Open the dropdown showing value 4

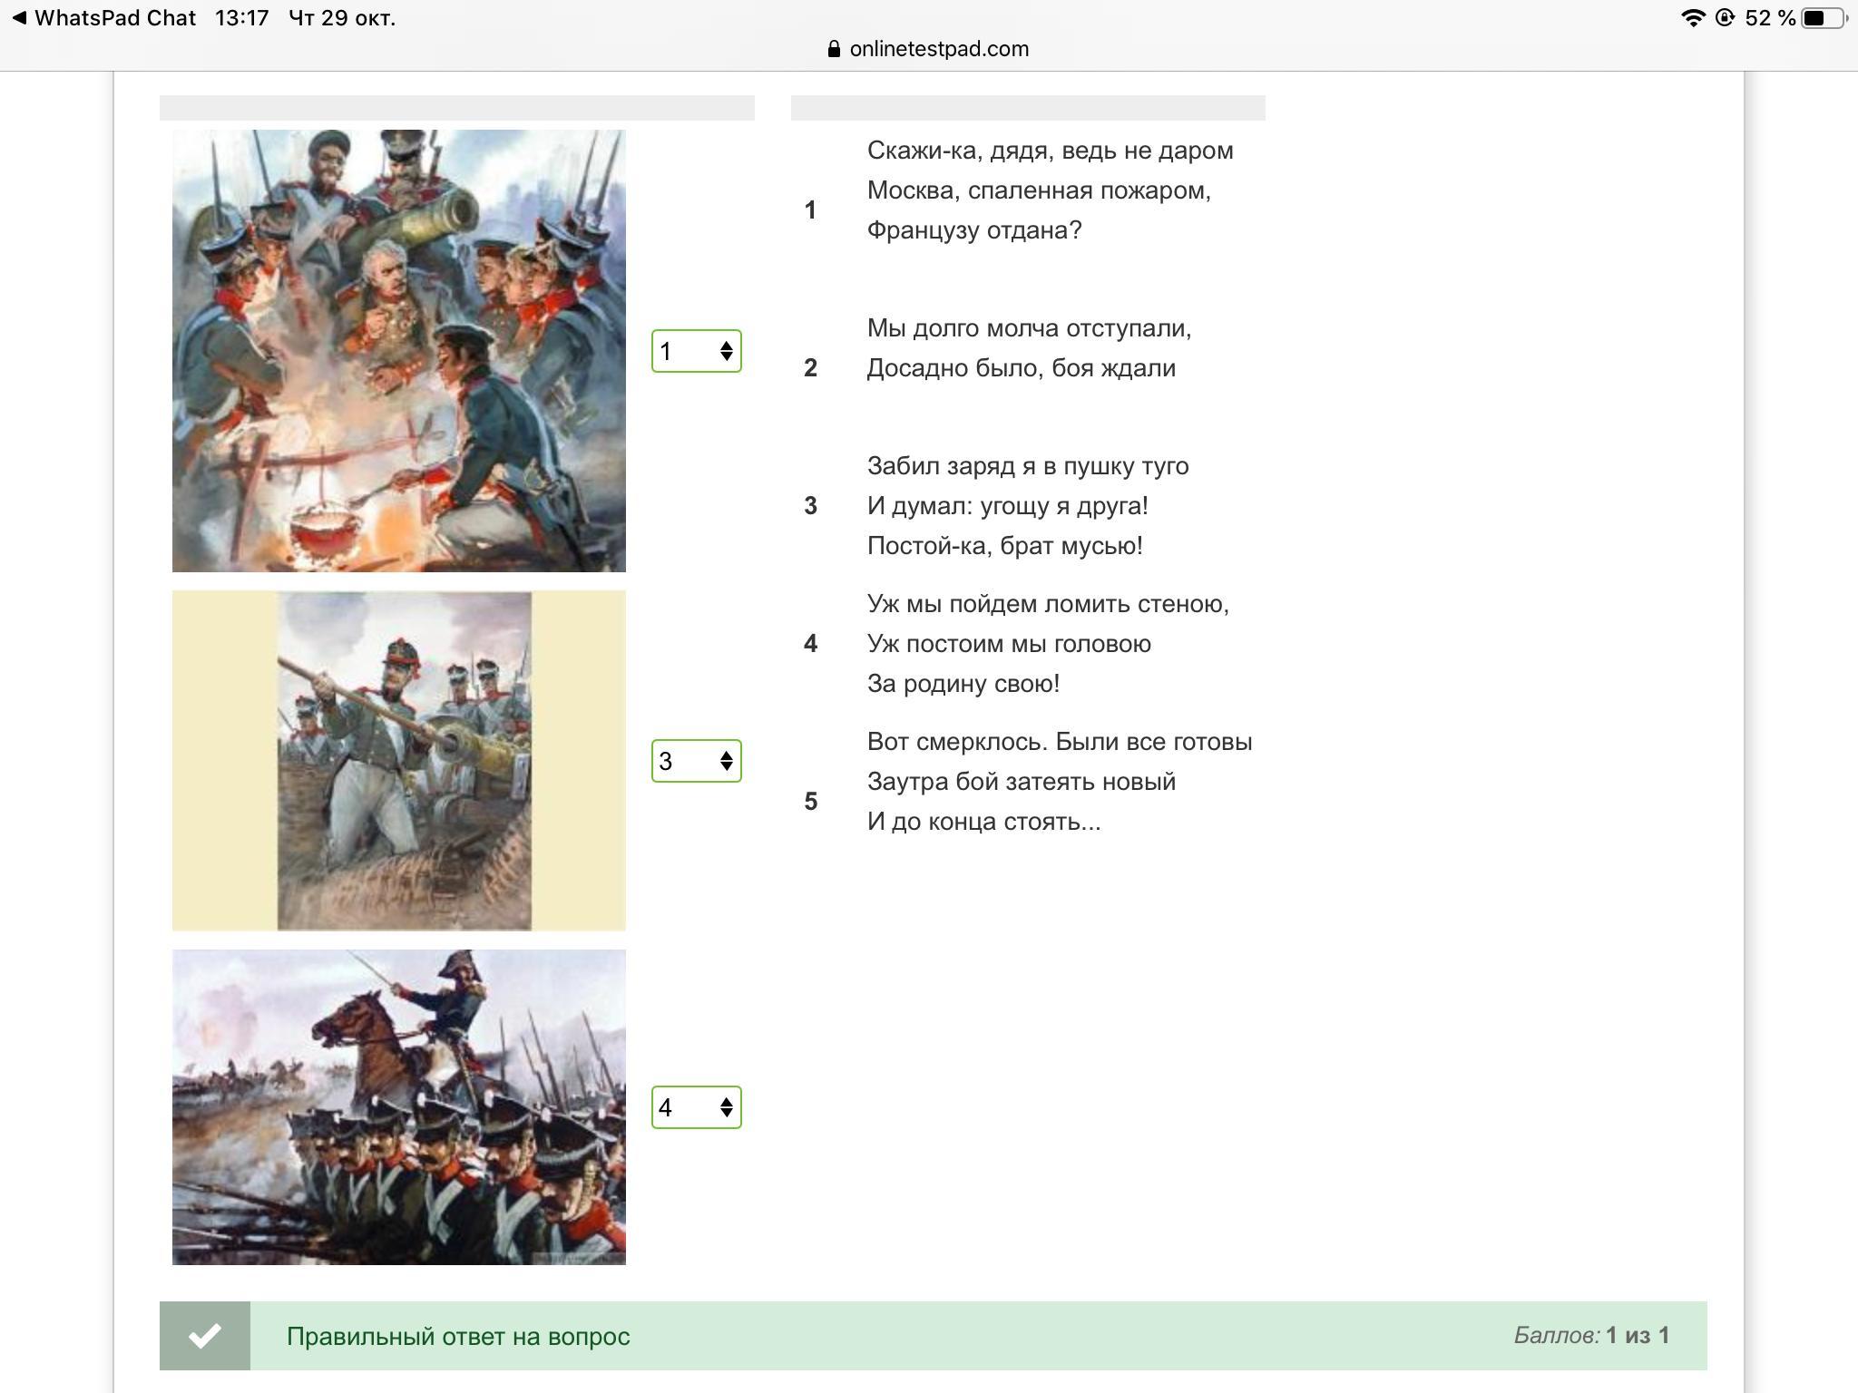coord(696,1107)
